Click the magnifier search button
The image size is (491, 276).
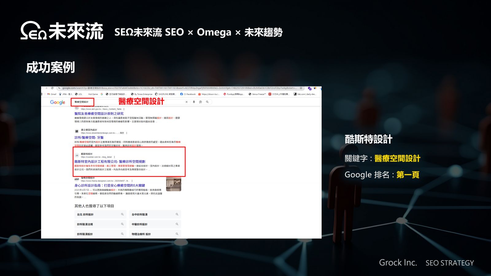(207, 102)
